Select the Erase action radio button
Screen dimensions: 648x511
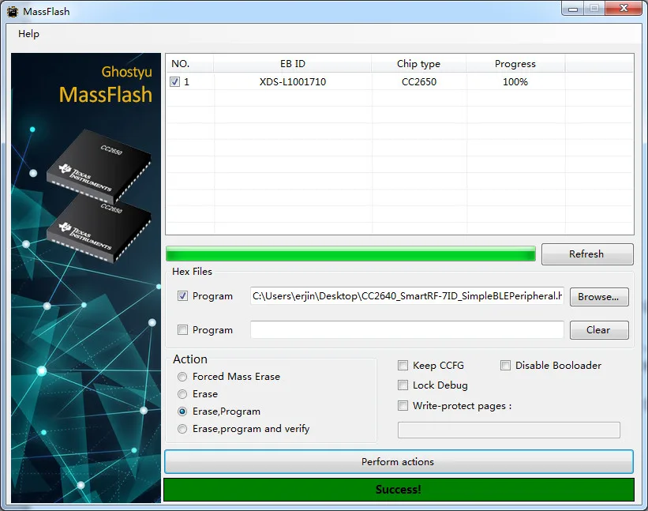[182, 394]
